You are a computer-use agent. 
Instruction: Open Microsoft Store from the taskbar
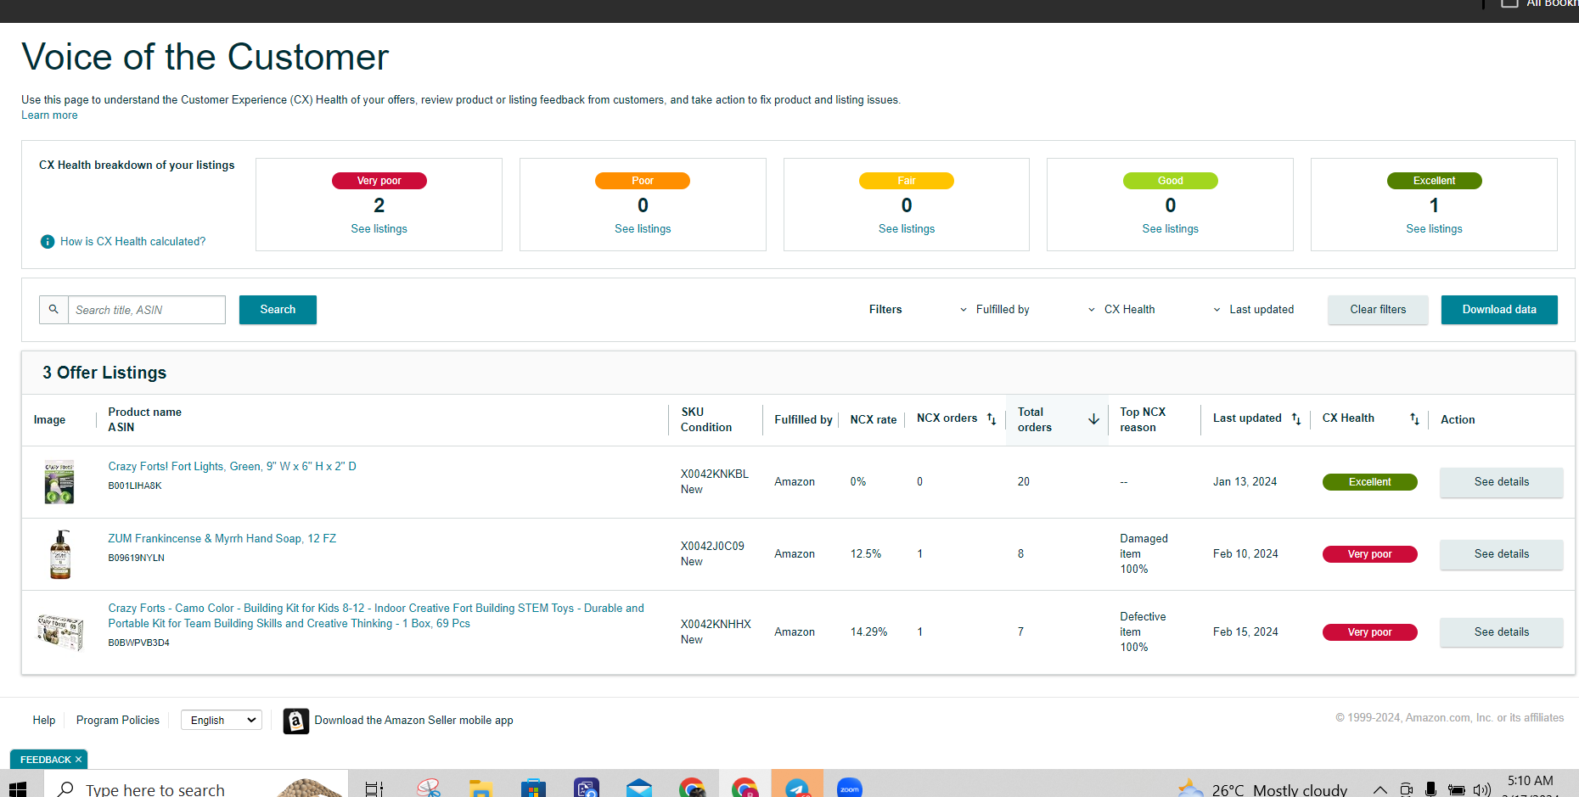[x=533, y=789]
